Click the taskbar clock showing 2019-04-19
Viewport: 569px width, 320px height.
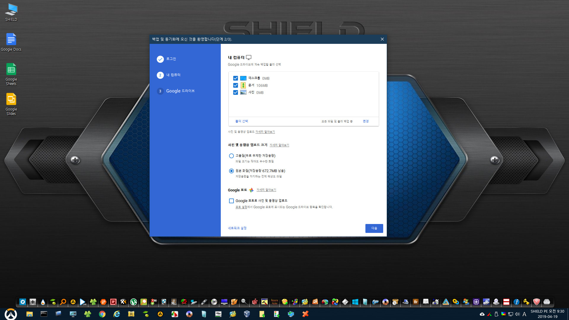[x=547, y=314]
